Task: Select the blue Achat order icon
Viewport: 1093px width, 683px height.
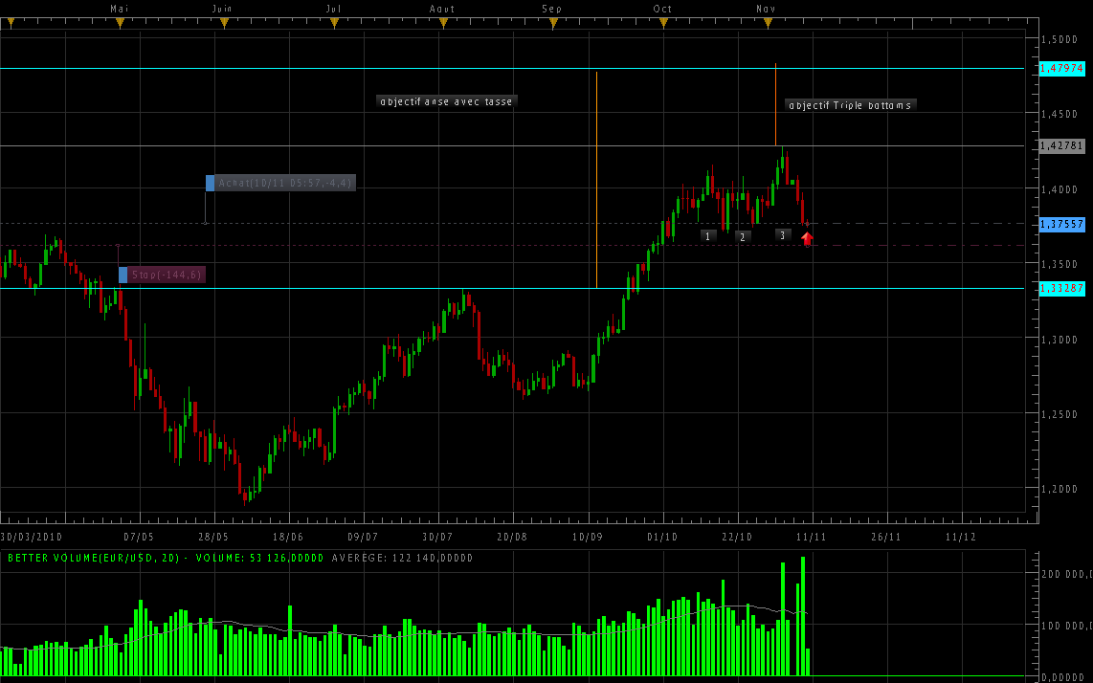Action: pos(211,181)
